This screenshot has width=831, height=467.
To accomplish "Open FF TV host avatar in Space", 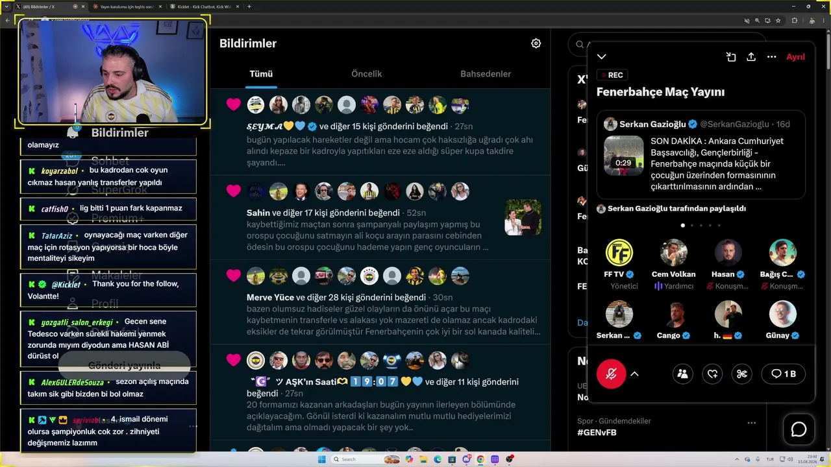I will (619, 252).
